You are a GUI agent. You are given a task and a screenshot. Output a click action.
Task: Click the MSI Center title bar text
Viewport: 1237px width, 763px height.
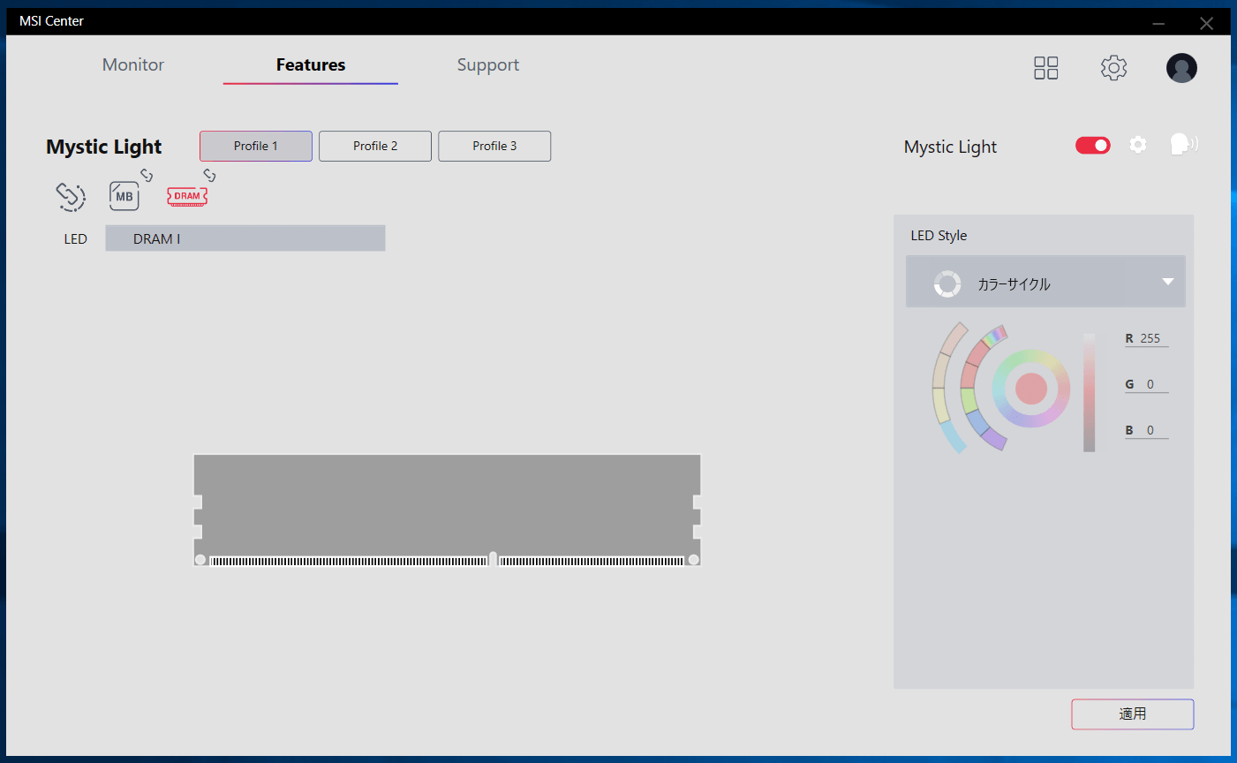(x=51, y=21)
